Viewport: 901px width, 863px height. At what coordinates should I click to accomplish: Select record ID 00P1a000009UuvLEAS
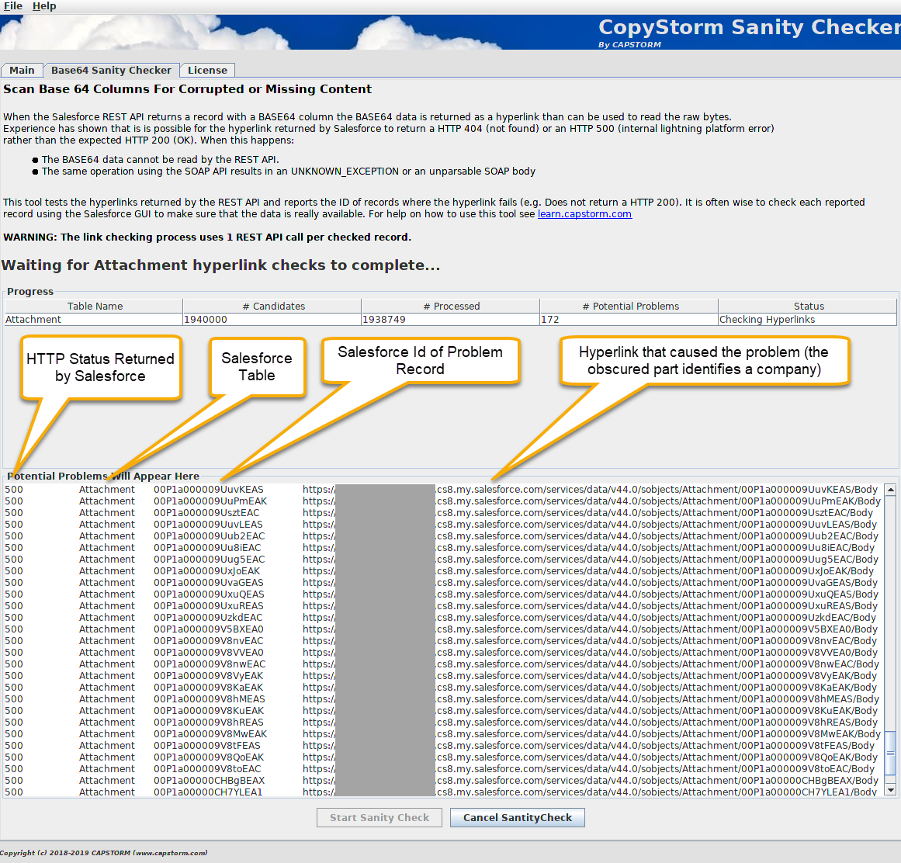coord(208,525)
